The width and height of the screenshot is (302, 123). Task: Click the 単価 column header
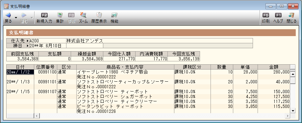coord(245,67)
